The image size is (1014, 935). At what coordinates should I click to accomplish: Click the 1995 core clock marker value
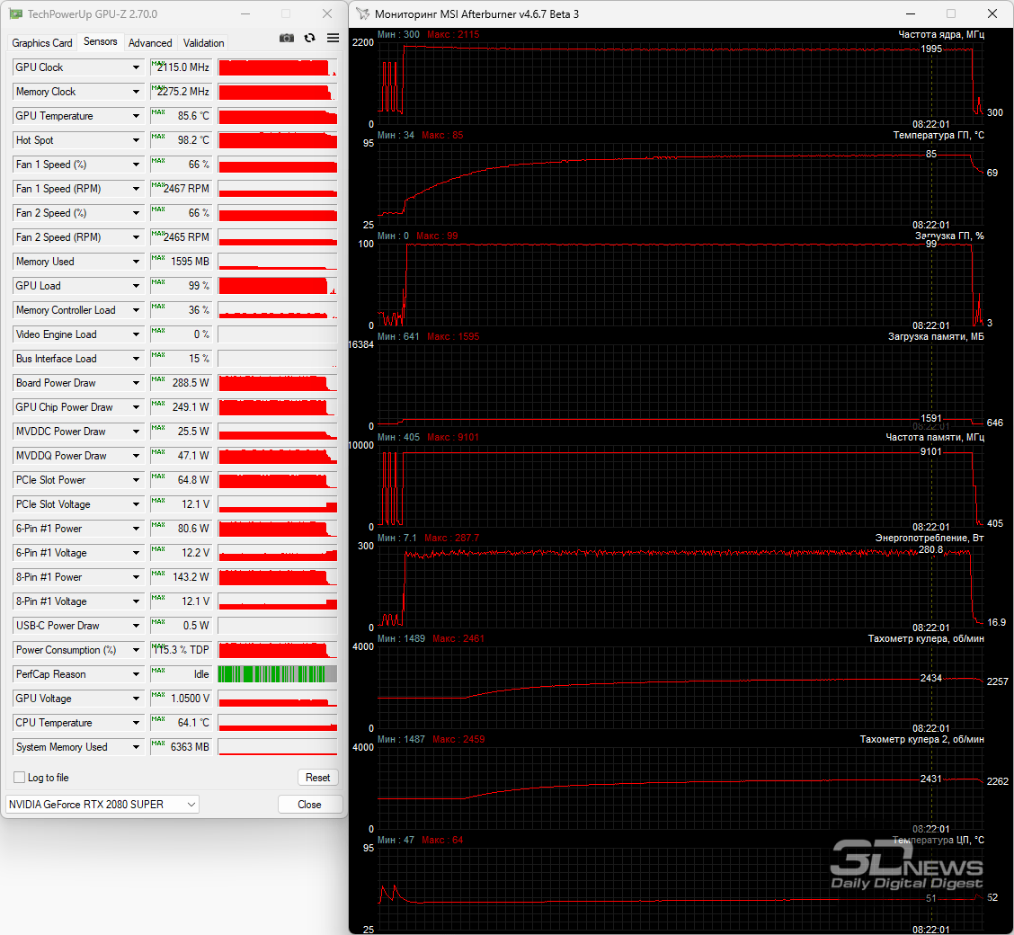(931, 49)
